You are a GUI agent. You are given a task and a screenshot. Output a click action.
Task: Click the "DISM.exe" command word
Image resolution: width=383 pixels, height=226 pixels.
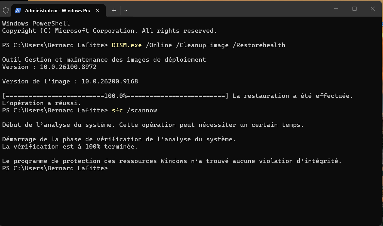click(127, 45)
